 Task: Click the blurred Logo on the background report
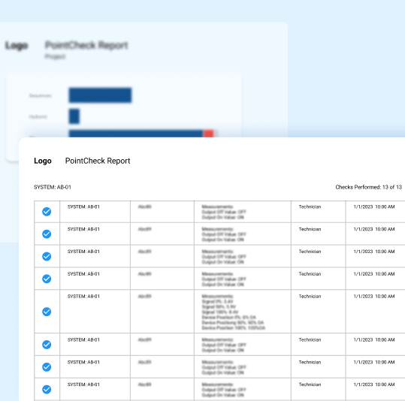tap(17, 46)
